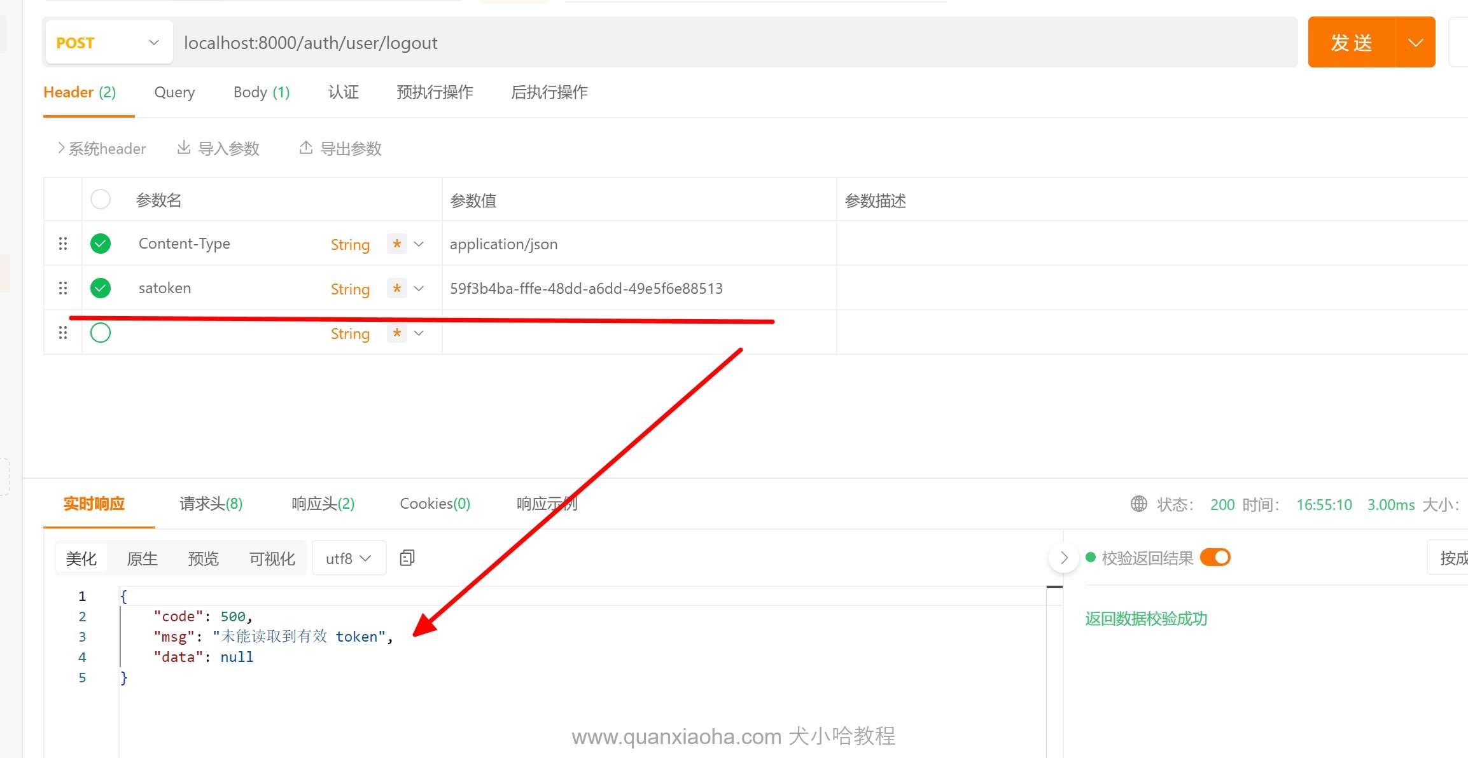
Task: Click the right-arrow collapse panel circle
Action: tap(1063, 558)
